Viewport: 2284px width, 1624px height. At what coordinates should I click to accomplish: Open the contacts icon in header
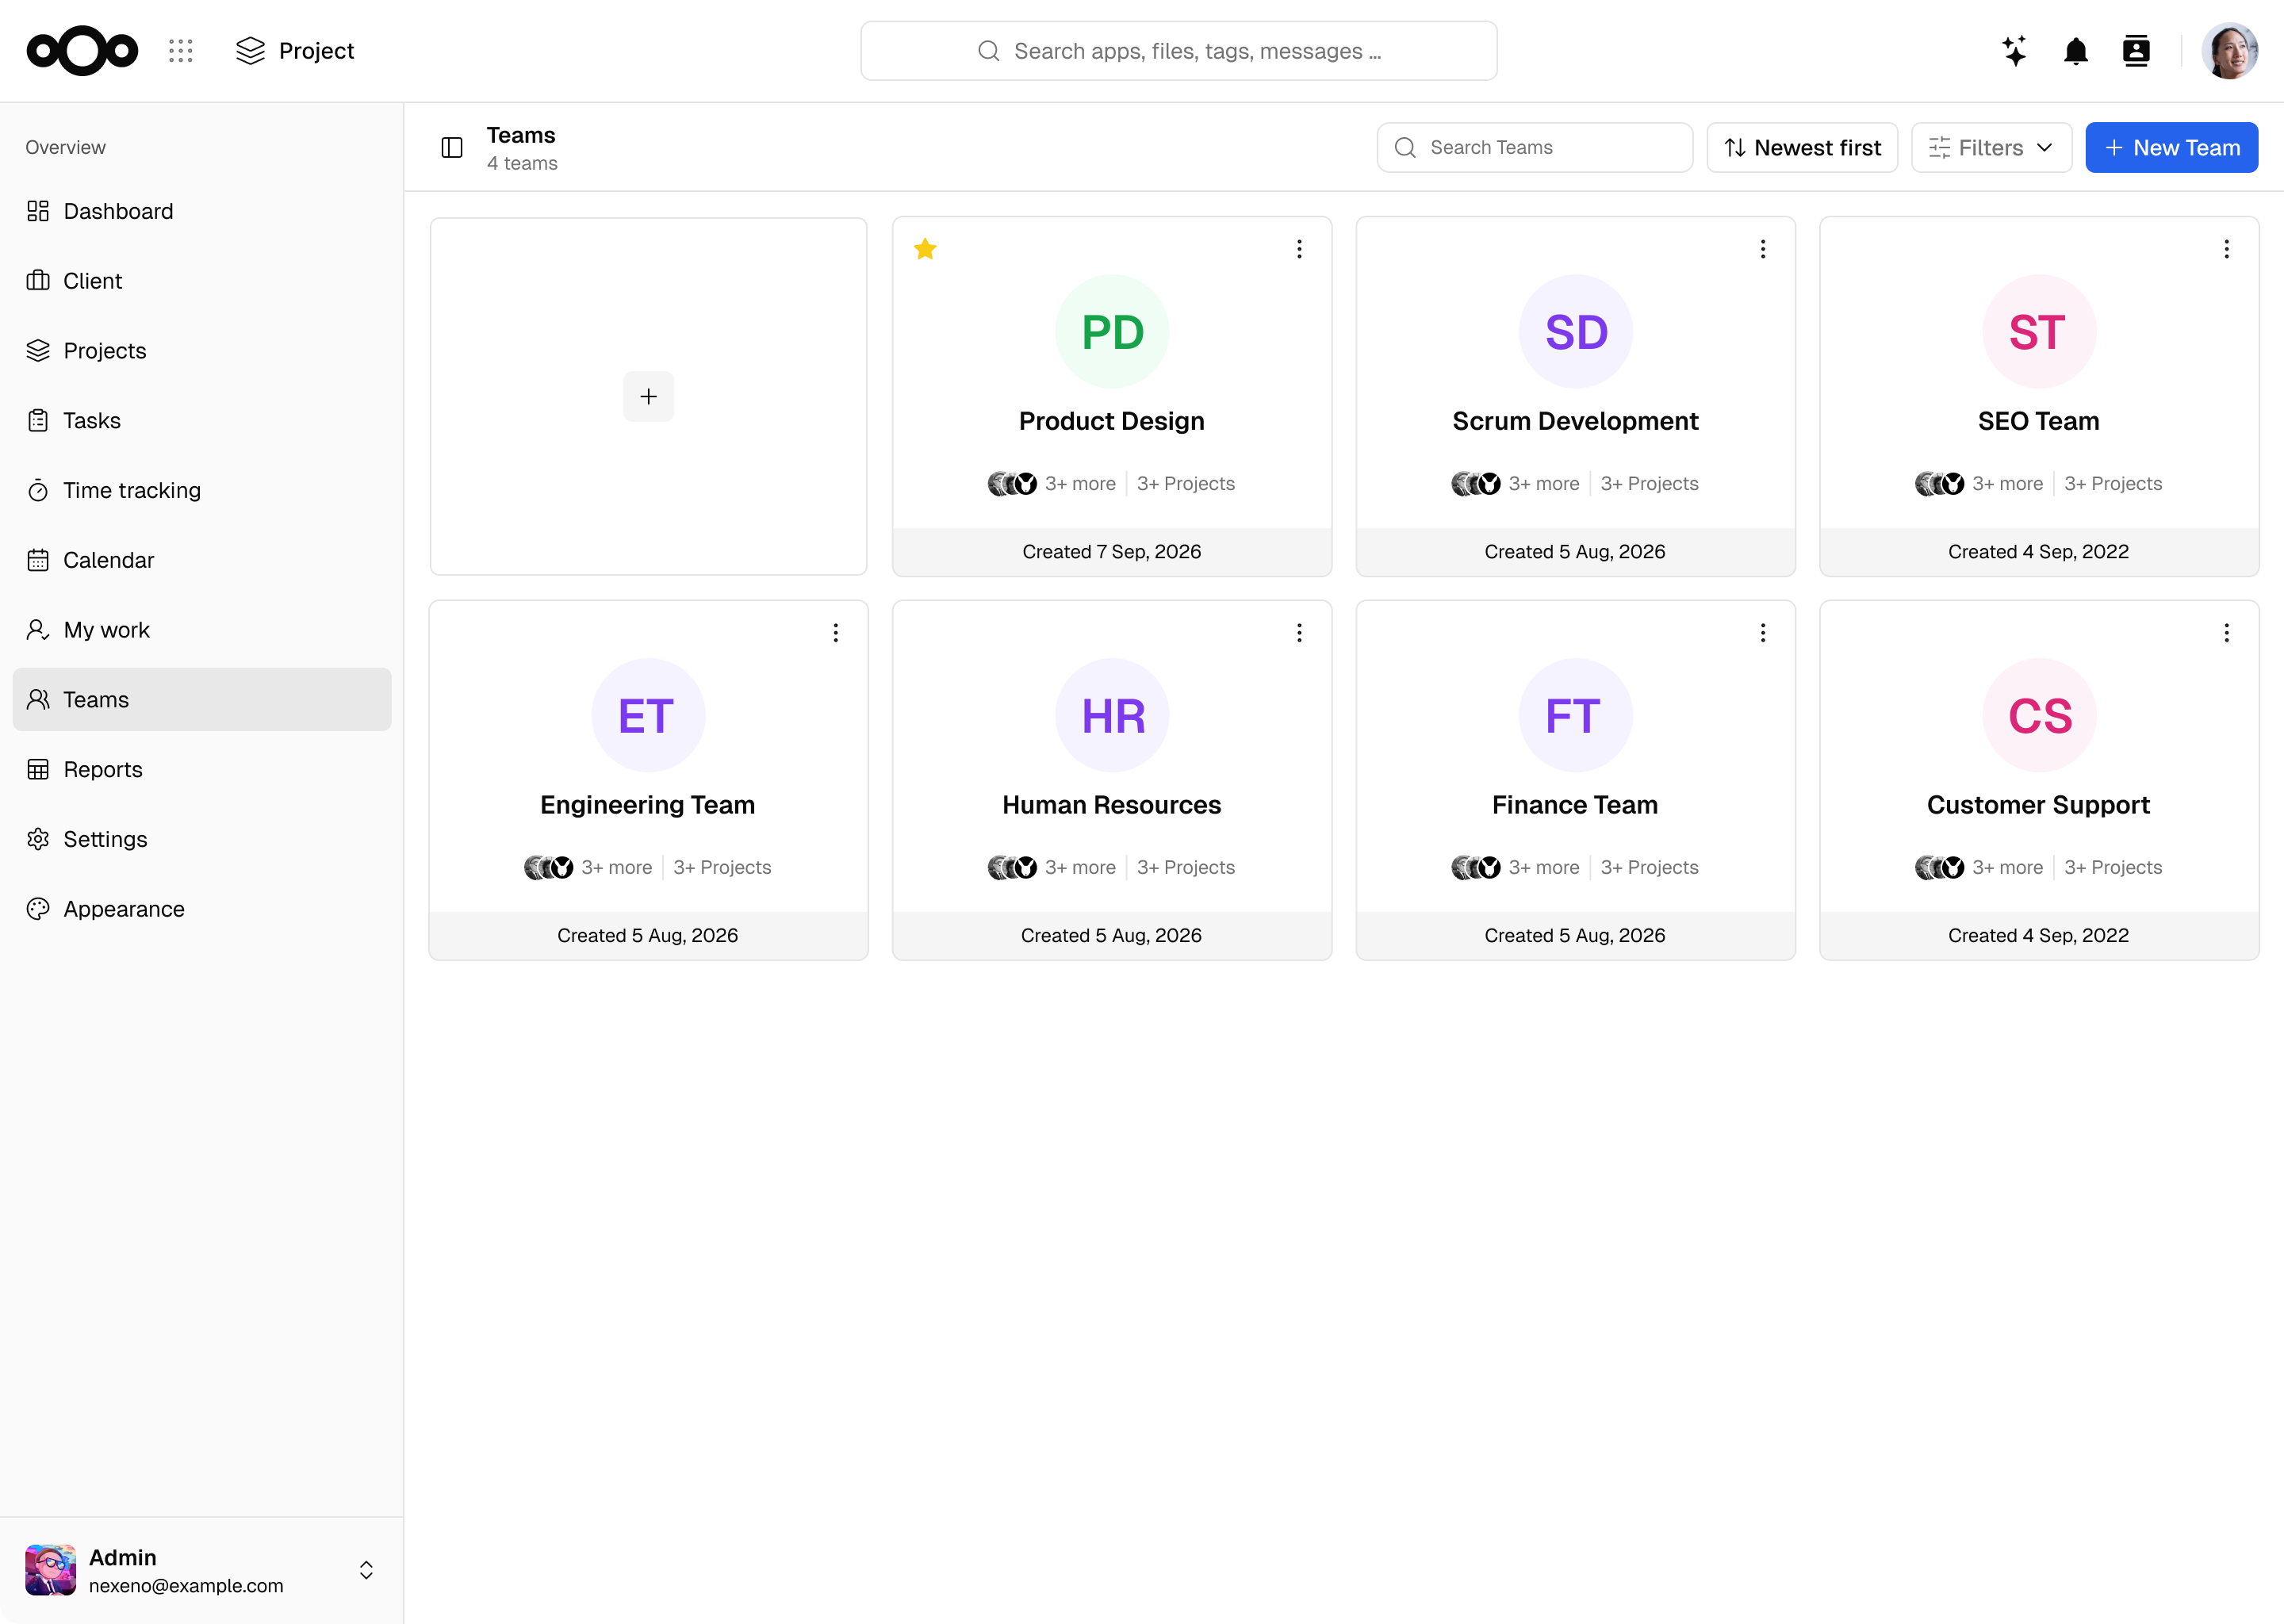tap(2136, 51)
